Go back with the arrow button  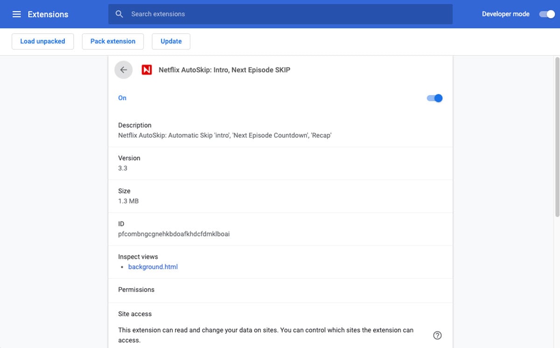point(124,70)
